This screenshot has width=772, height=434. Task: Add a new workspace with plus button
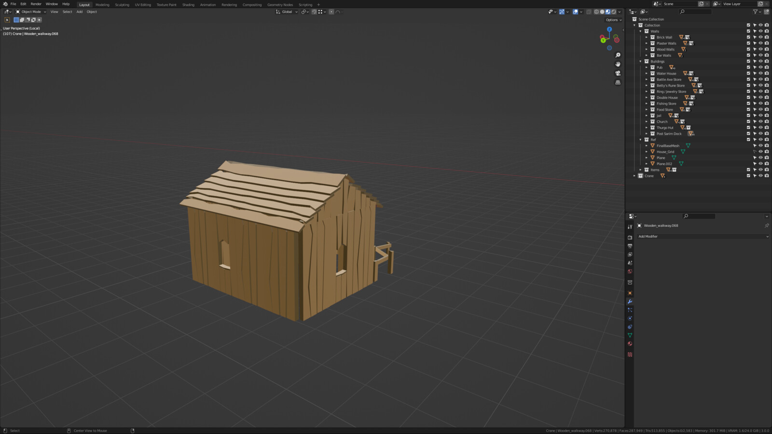(x=318, y=4)
